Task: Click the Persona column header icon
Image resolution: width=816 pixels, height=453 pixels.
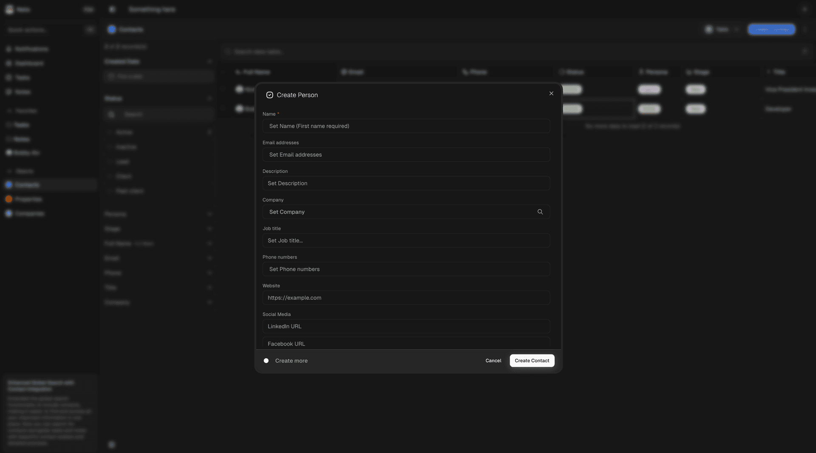Action: 641,72
